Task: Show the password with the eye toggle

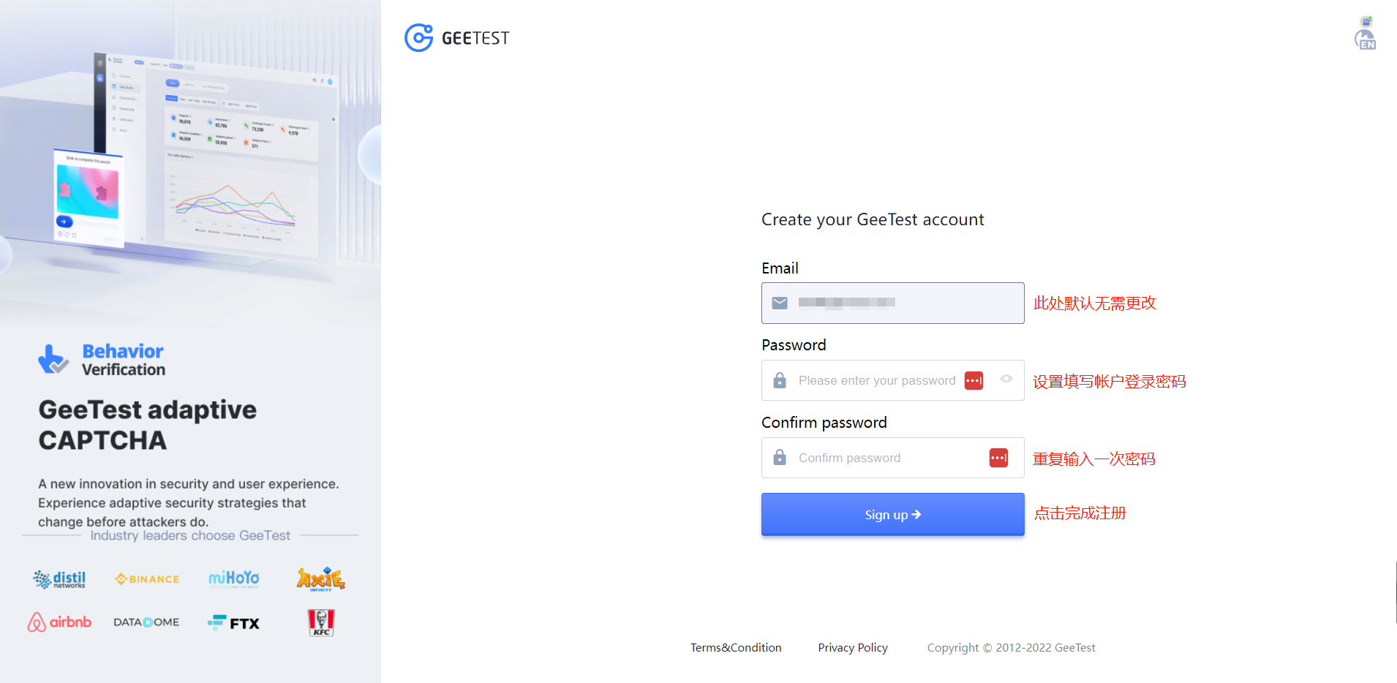Action: 1005,380
